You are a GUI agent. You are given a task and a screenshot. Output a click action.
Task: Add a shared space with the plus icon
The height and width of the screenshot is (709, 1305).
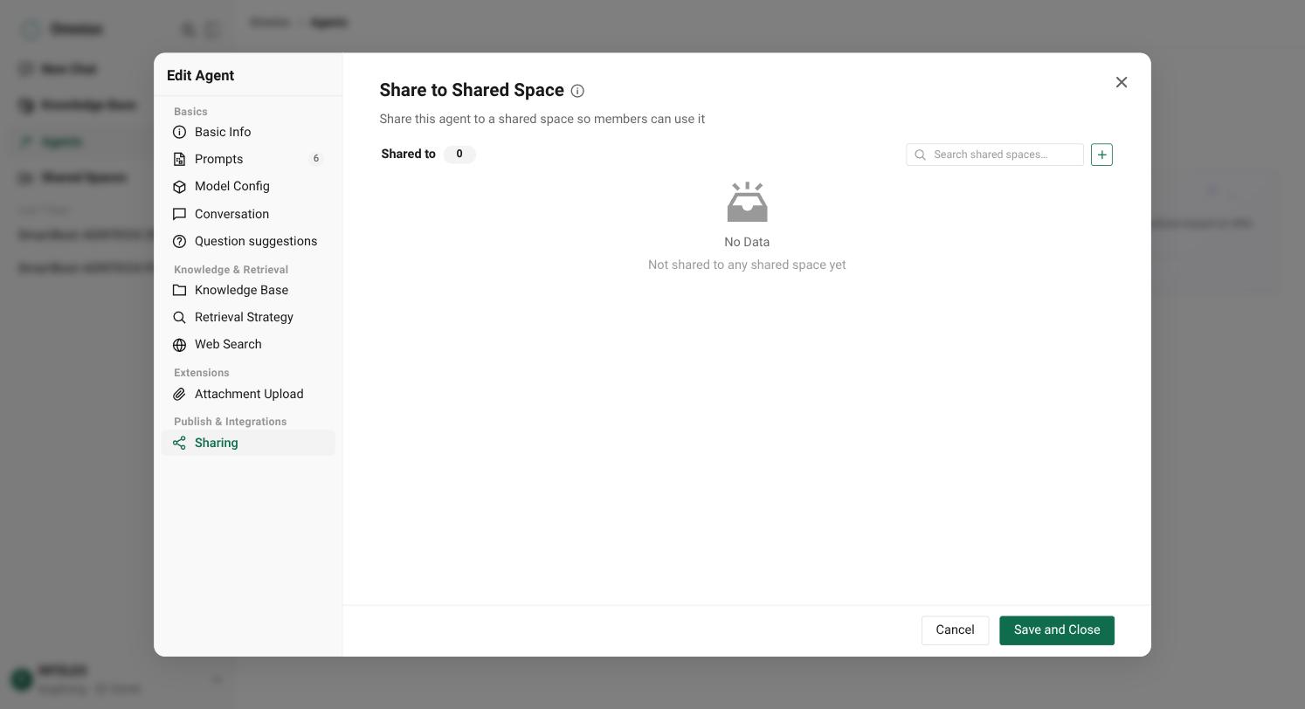point(1101,155)
